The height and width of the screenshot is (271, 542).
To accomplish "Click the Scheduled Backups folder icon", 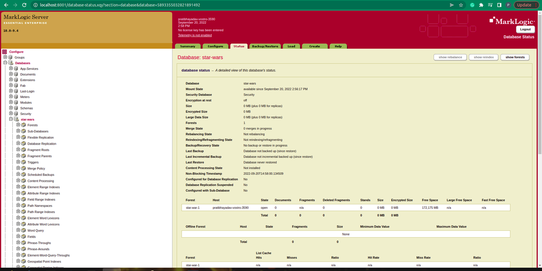I will 23,175.
